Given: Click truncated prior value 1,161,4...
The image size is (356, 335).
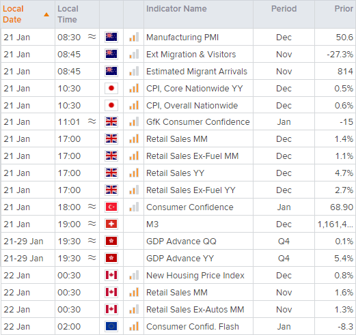Looking at the screenshot, I should 336,224.
